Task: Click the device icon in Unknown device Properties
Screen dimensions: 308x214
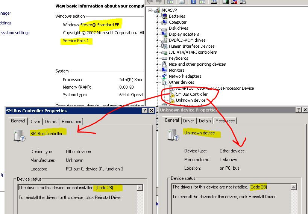Action: pyautogui.click(x=173, y=135)
